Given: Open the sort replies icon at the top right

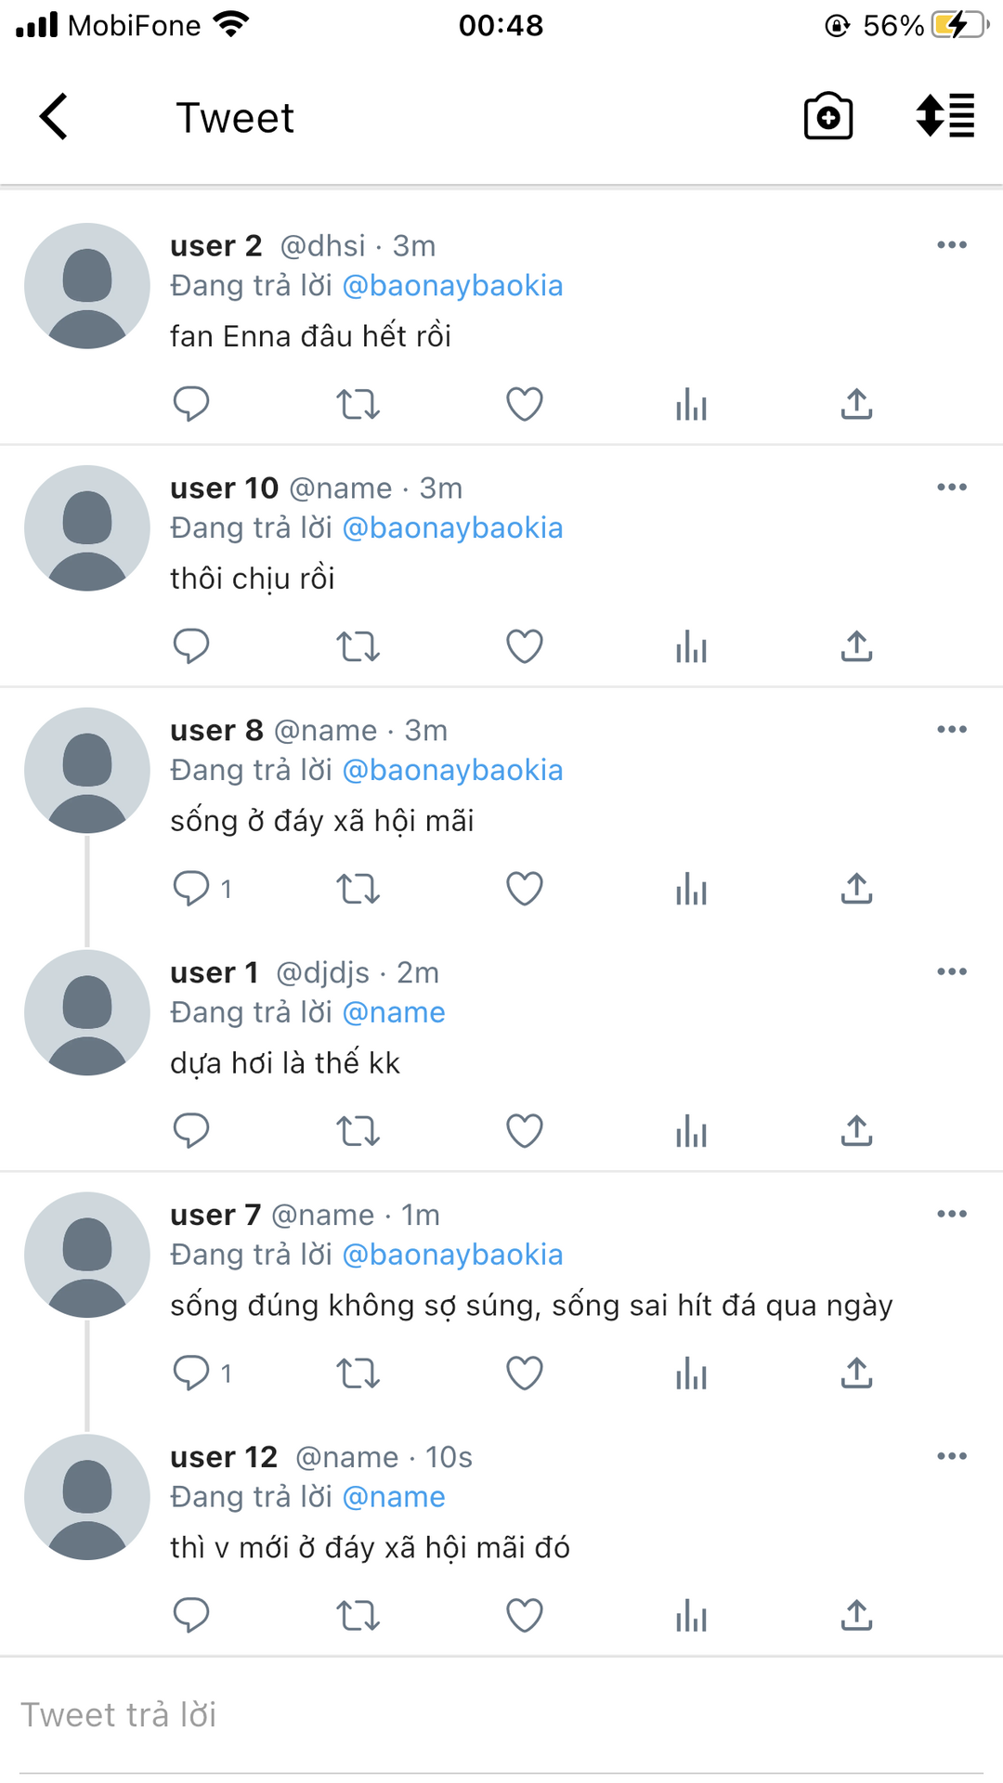Looking at the screenshot, I should pos(945,116).
